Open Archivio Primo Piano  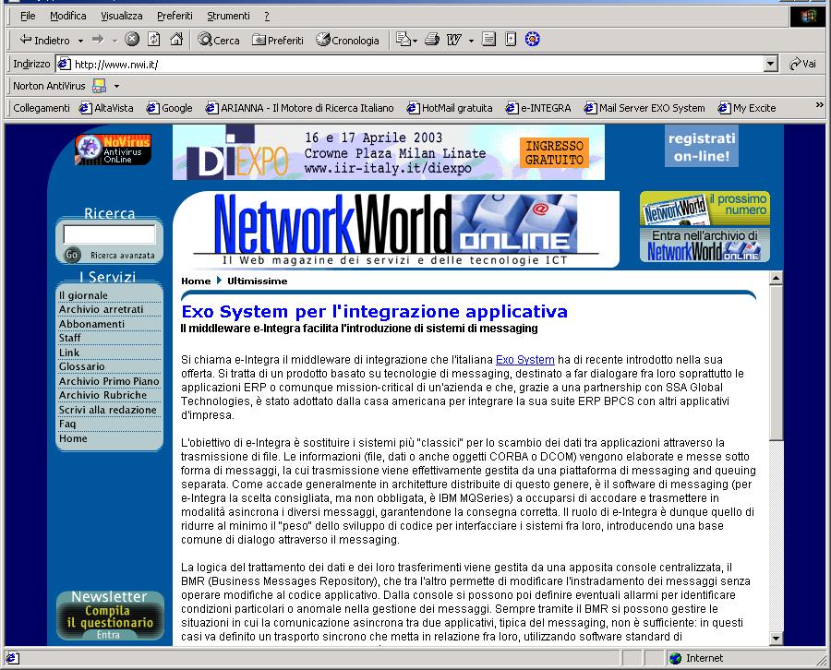click(109, 381)
